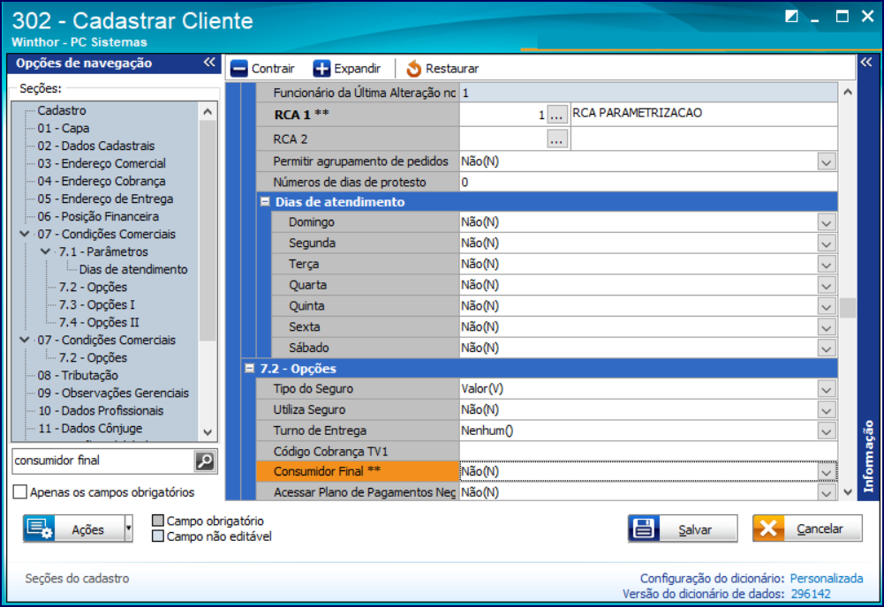Select 03 - Endereço Comercial section

(102, 164)
